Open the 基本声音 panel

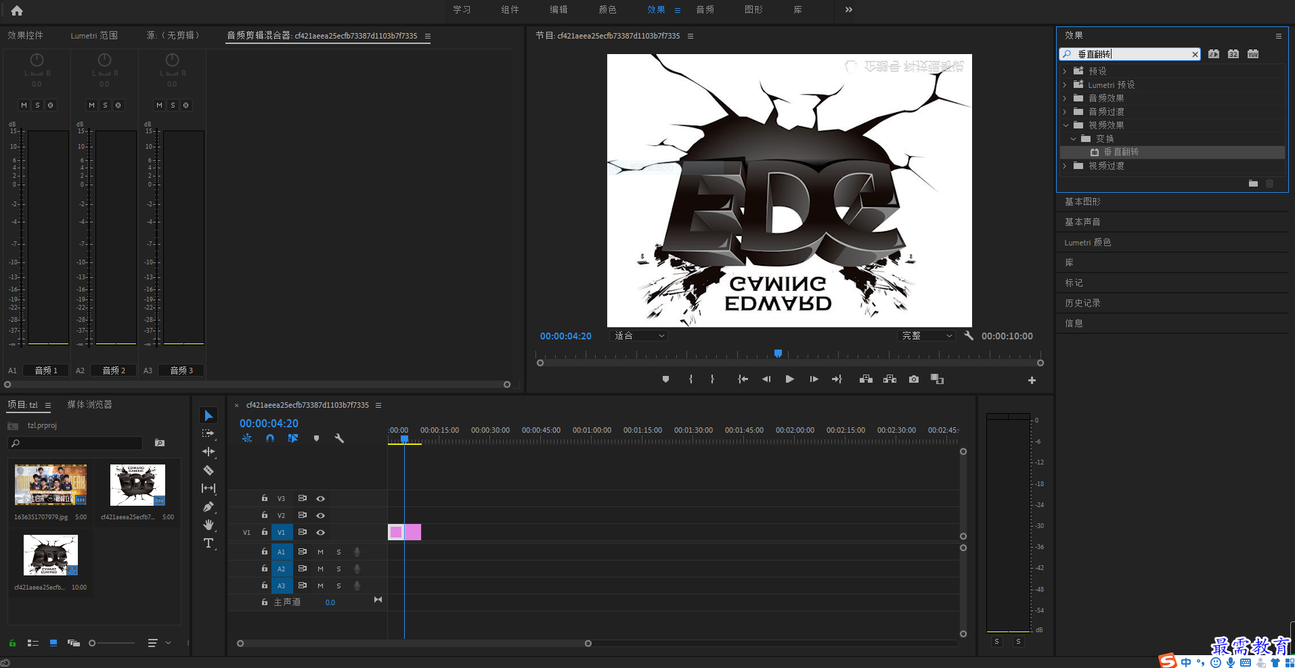pos(1082,222)
